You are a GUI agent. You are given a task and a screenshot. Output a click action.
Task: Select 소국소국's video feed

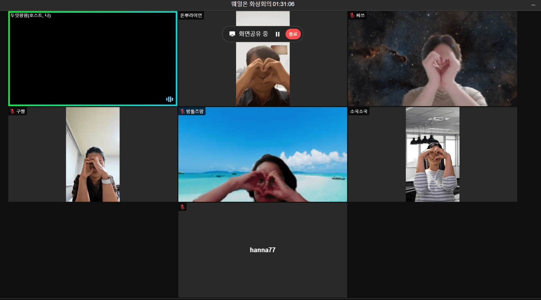click(432, 154)
